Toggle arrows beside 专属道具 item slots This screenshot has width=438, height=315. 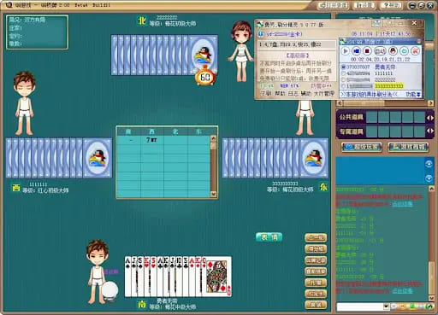[x=429, y=131]
